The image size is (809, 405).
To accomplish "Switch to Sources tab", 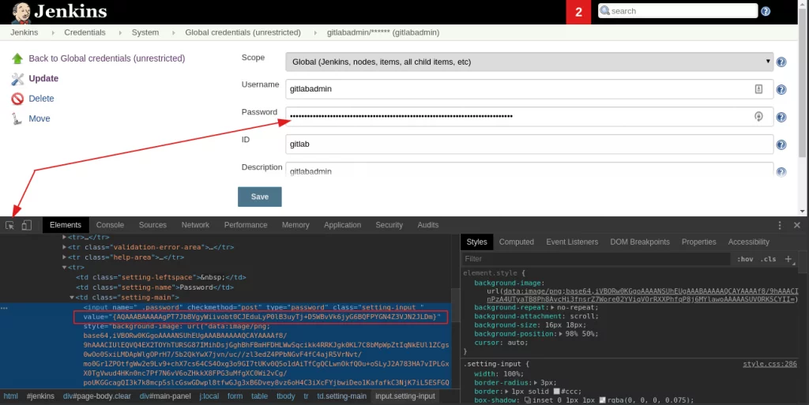I will (x=152, y=225).
